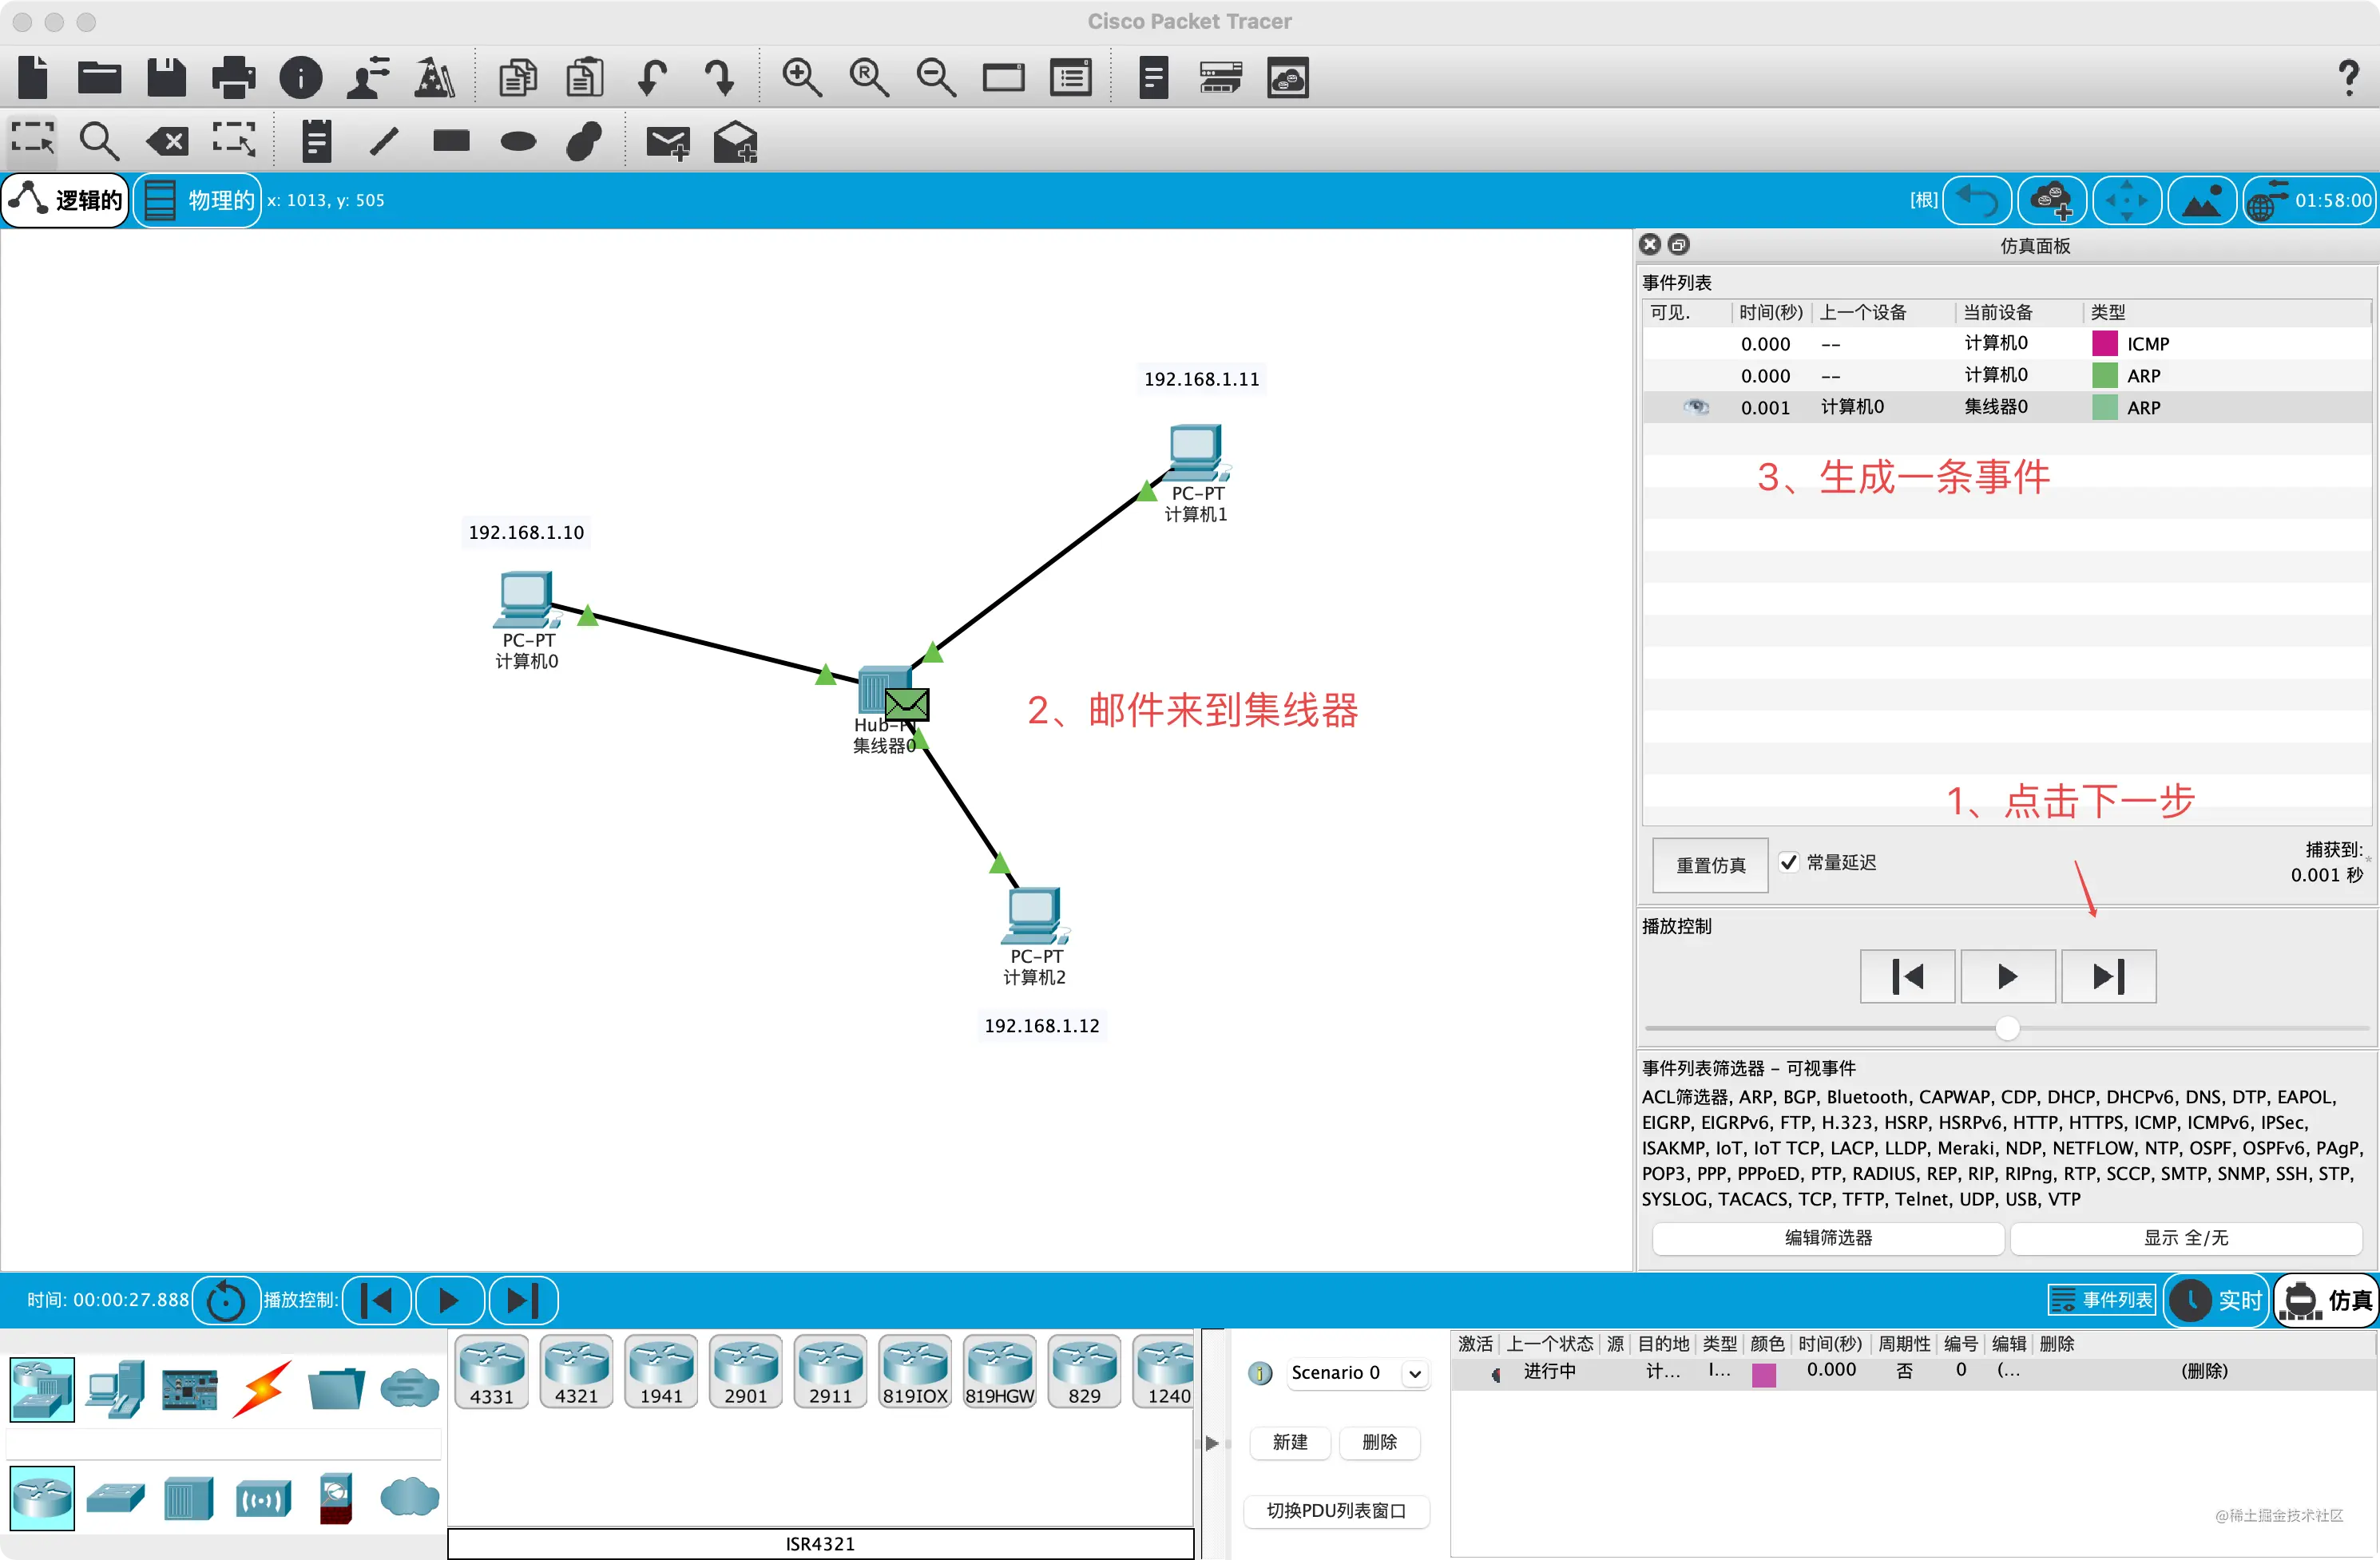
Task: Open the environment time 01:58:00 button
Action: (x=2308, y=200)
